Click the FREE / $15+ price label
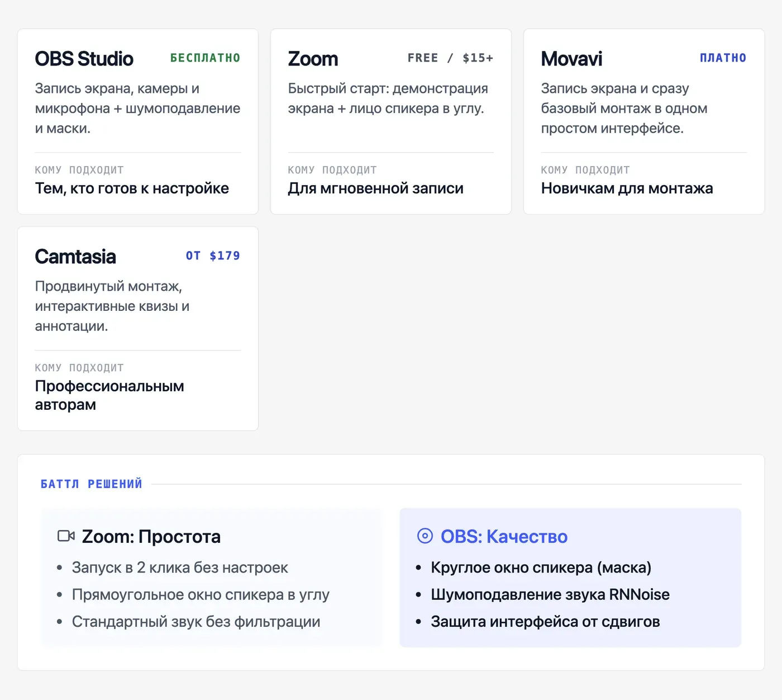The width and height of the screenshot is (782, 700). tap(451, 58)
